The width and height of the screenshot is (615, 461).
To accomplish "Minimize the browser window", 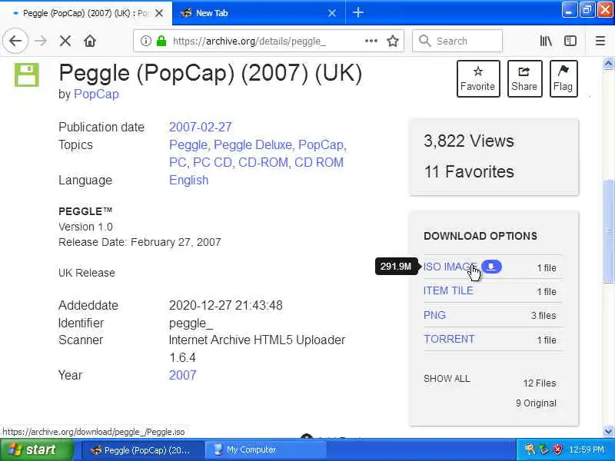I will pyautogui.click(x=569, y=10).
